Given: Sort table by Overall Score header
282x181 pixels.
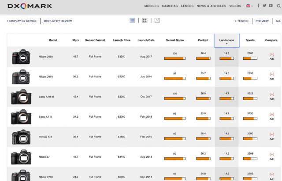Looking at the screenshot, I should tap(174, 40).
